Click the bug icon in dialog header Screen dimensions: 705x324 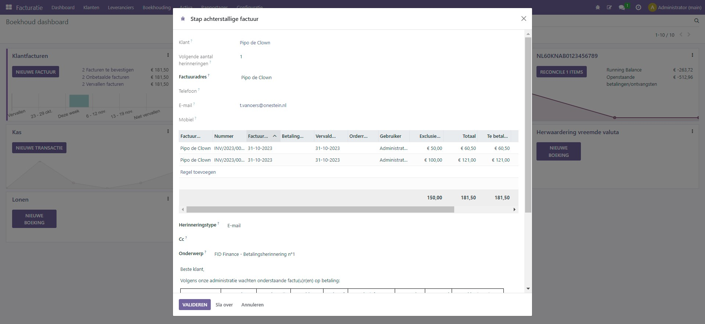(x=183, y=19)
